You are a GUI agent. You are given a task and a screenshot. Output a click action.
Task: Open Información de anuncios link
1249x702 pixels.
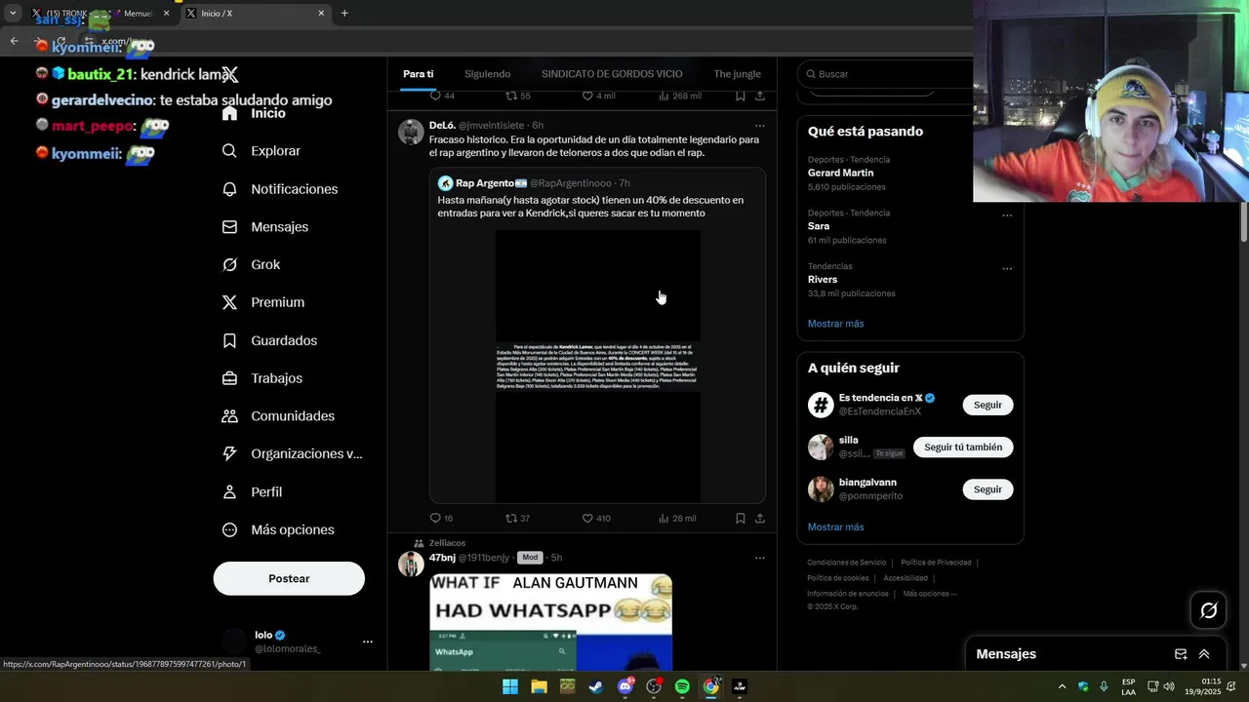847,594
